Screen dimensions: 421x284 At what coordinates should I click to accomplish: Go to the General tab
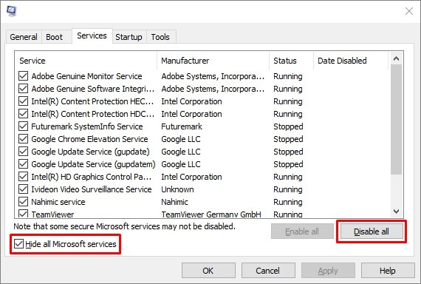pyautogui.click(x=24, y=37)
